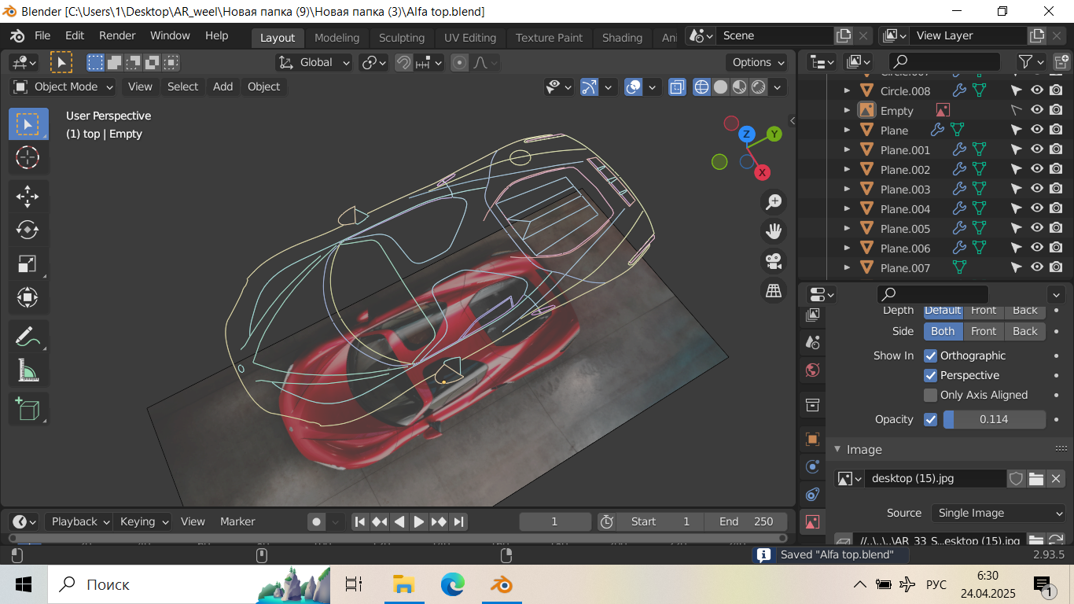Choose the Add Cube tool
Image resolution: width=1074 pixels, height=604 pixels.
[28, 409]
